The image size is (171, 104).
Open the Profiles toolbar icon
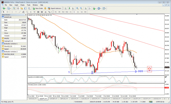pos(8,8)
